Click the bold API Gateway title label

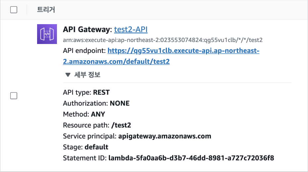click(87, 29)
